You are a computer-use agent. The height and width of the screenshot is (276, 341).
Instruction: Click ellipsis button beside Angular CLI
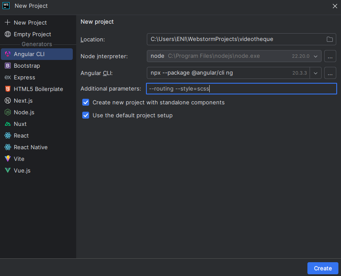[x=330, y=73]
